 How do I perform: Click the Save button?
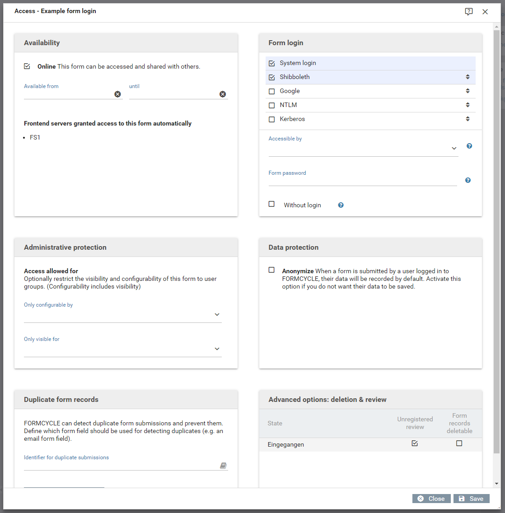pos(471,499)
